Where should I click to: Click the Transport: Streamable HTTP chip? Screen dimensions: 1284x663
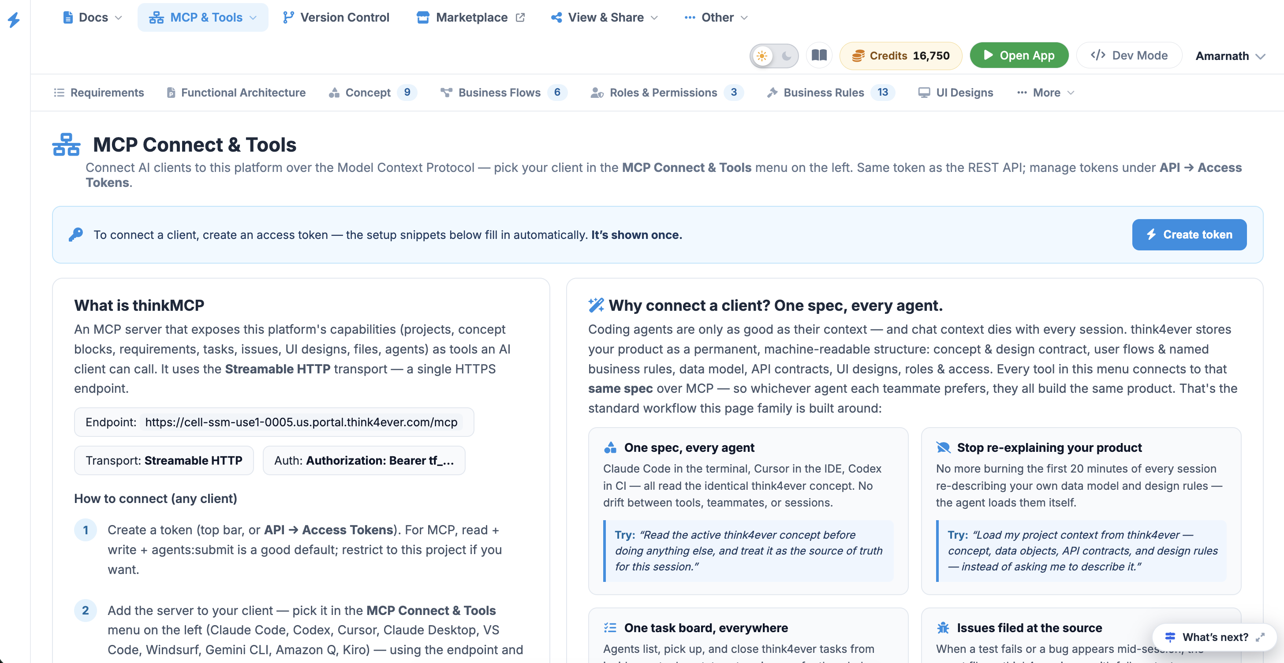164,461
